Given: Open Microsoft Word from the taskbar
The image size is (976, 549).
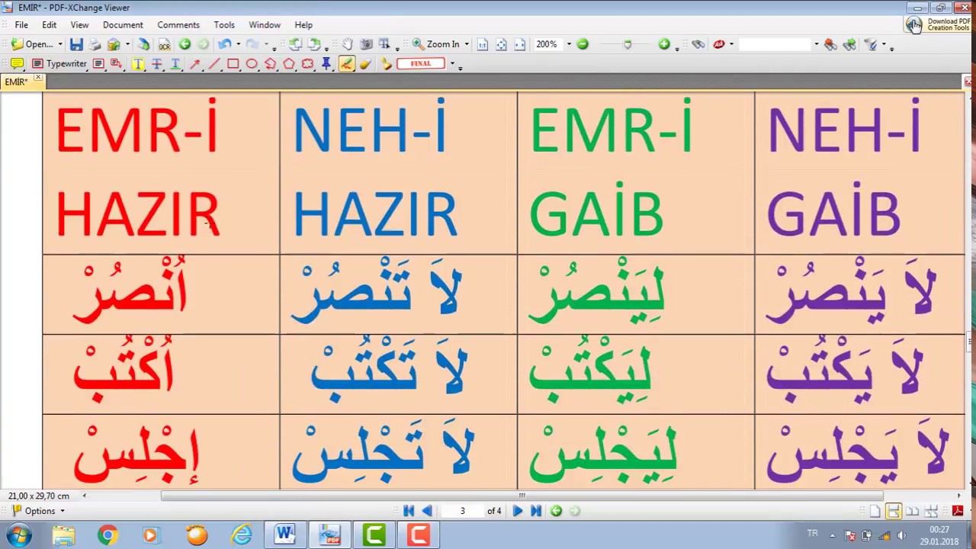Looking at the screenshot, I should pyautogui.click(x=285, y=535).
